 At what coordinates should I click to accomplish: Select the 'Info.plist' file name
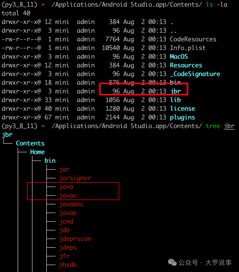click(188, 48)
